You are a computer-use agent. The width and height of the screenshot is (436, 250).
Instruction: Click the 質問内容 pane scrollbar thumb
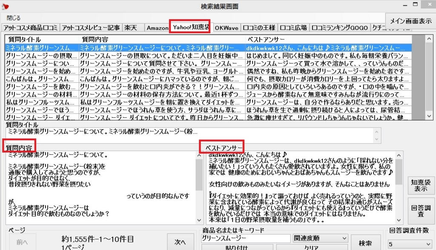coord(199,175)
